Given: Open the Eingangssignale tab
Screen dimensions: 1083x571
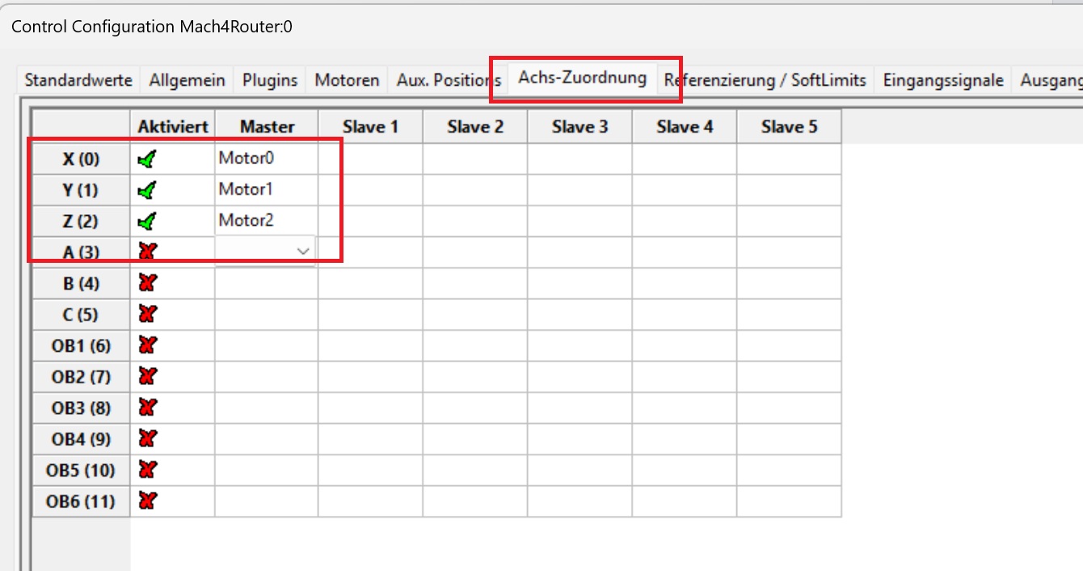Looking at the screenshot, I should click(x=943, y=80).
